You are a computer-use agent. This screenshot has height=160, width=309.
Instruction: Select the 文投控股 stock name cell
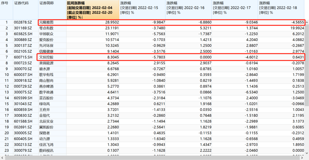click(x=47, y=57)
